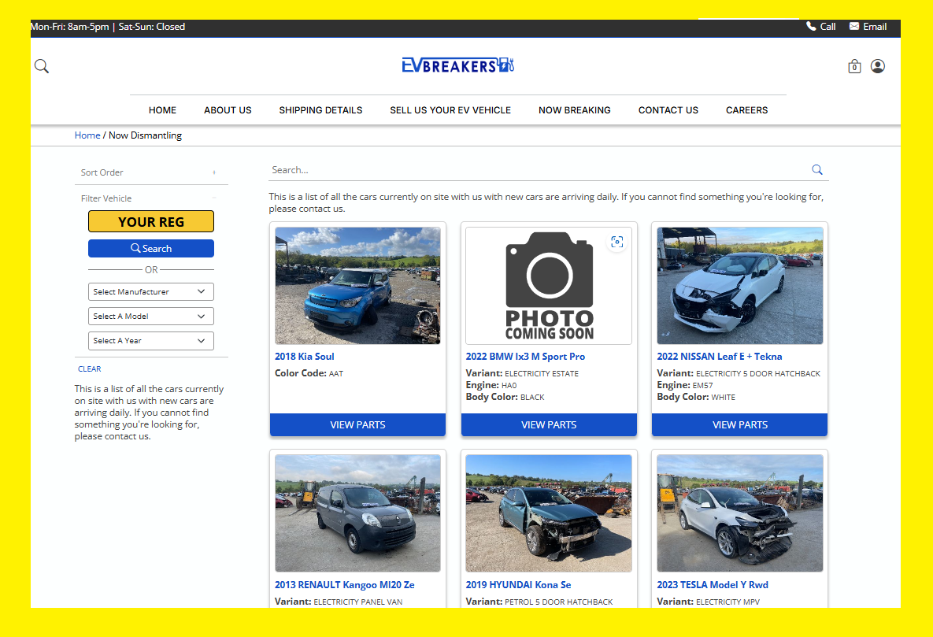Open Select Manufacturer dropdown

click(151, 291)
